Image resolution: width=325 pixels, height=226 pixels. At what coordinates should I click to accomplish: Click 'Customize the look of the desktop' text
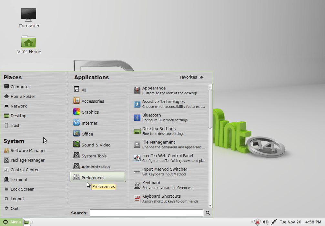(169, 93)
